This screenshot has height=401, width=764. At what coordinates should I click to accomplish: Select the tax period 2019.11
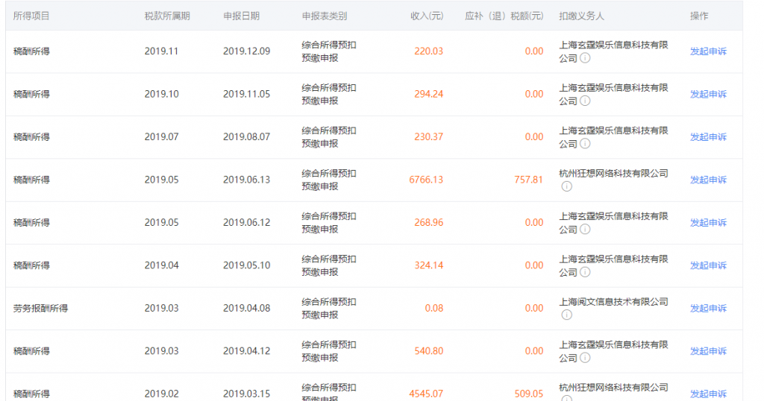click(161, 51)
